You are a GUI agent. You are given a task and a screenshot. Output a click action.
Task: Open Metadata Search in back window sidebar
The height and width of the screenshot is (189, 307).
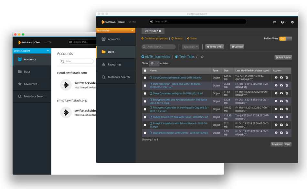(32, 96)
